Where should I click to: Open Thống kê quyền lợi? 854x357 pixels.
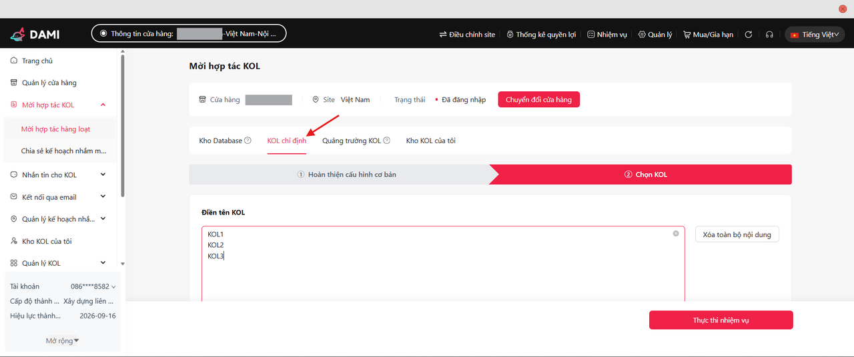541,35
